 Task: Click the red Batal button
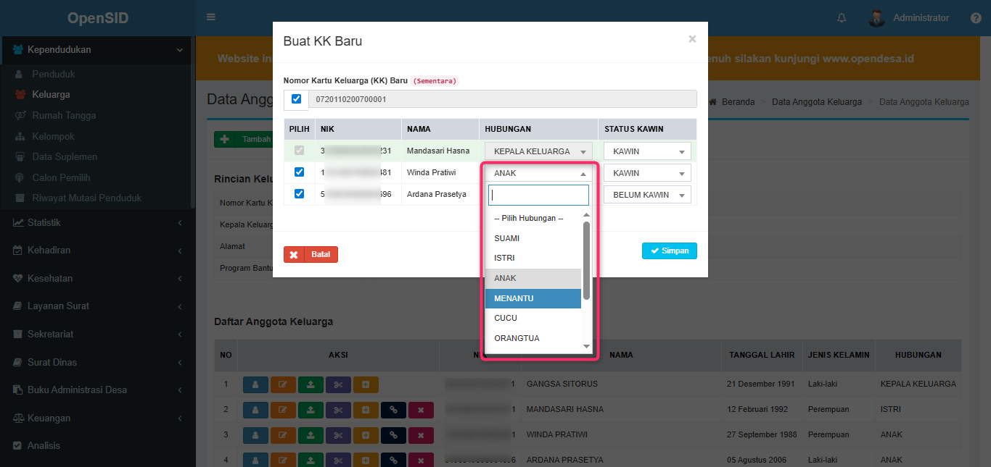pyautogui.click(x=311, y=255)
